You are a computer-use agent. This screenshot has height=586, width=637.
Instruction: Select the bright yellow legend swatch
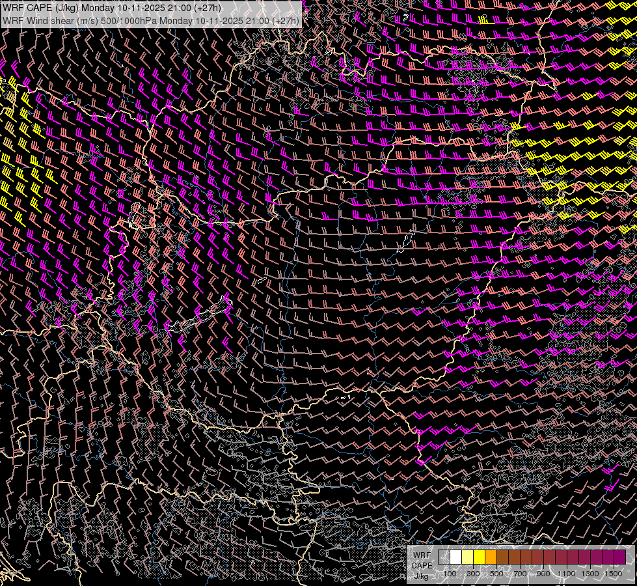click(479, 557)
